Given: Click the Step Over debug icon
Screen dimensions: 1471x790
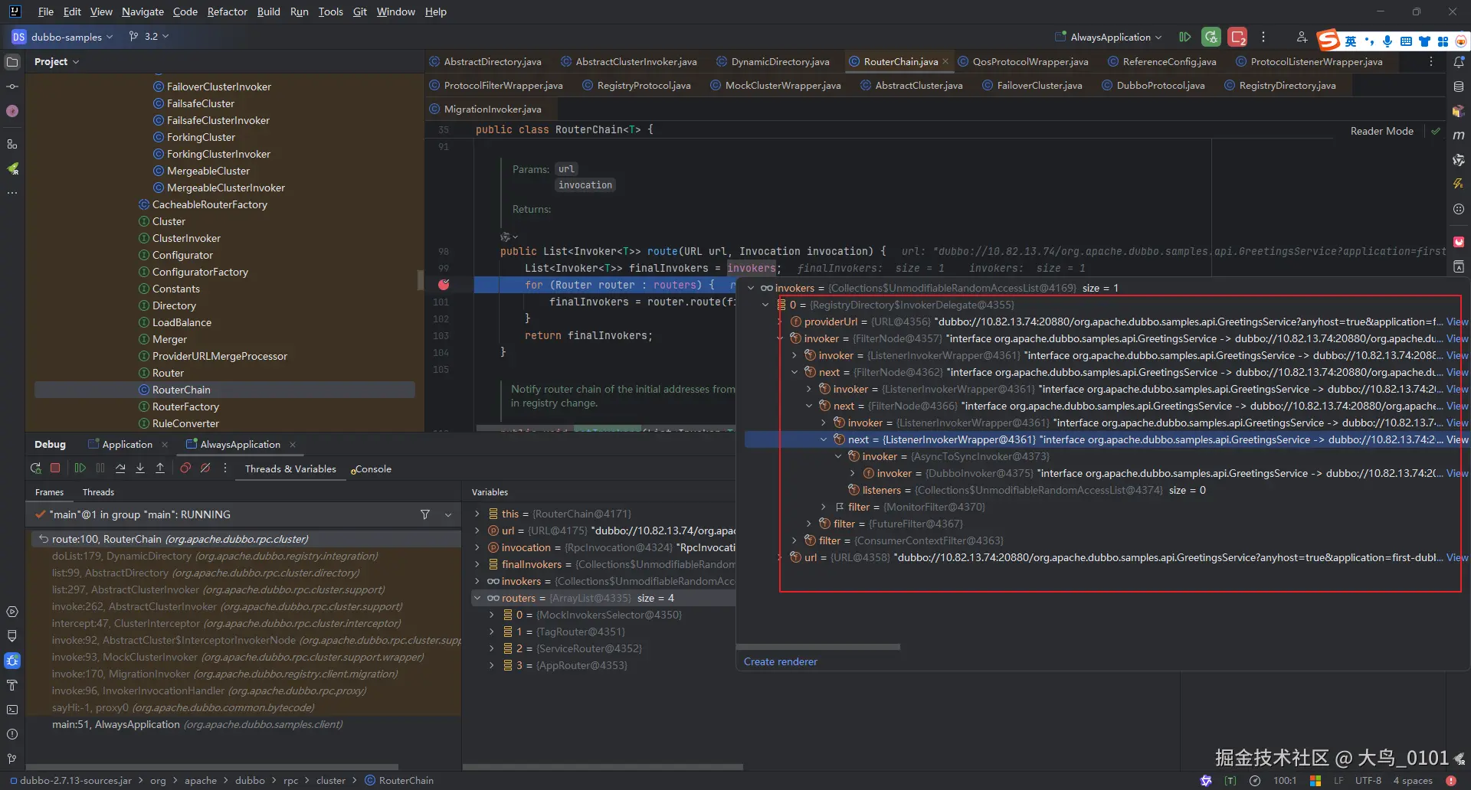Looking at the screenshot, I should pyautogui.click(x=120, y=468).
